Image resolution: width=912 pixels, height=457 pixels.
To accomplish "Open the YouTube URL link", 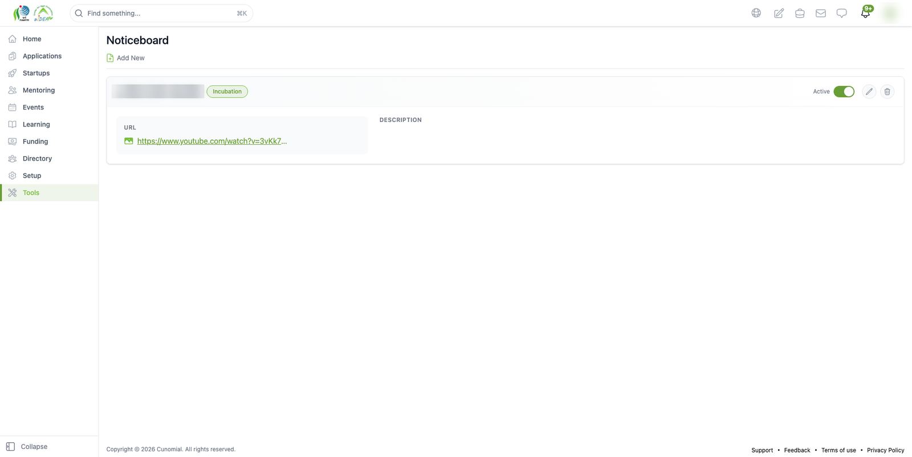I will click(212, 141).
